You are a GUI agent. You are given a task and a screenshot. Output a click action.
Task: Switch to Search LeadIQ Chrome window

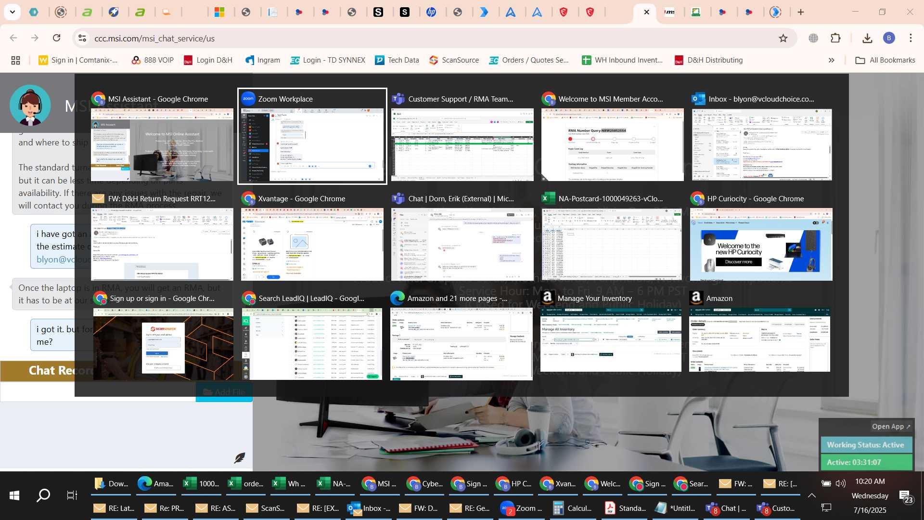(312, 344)
